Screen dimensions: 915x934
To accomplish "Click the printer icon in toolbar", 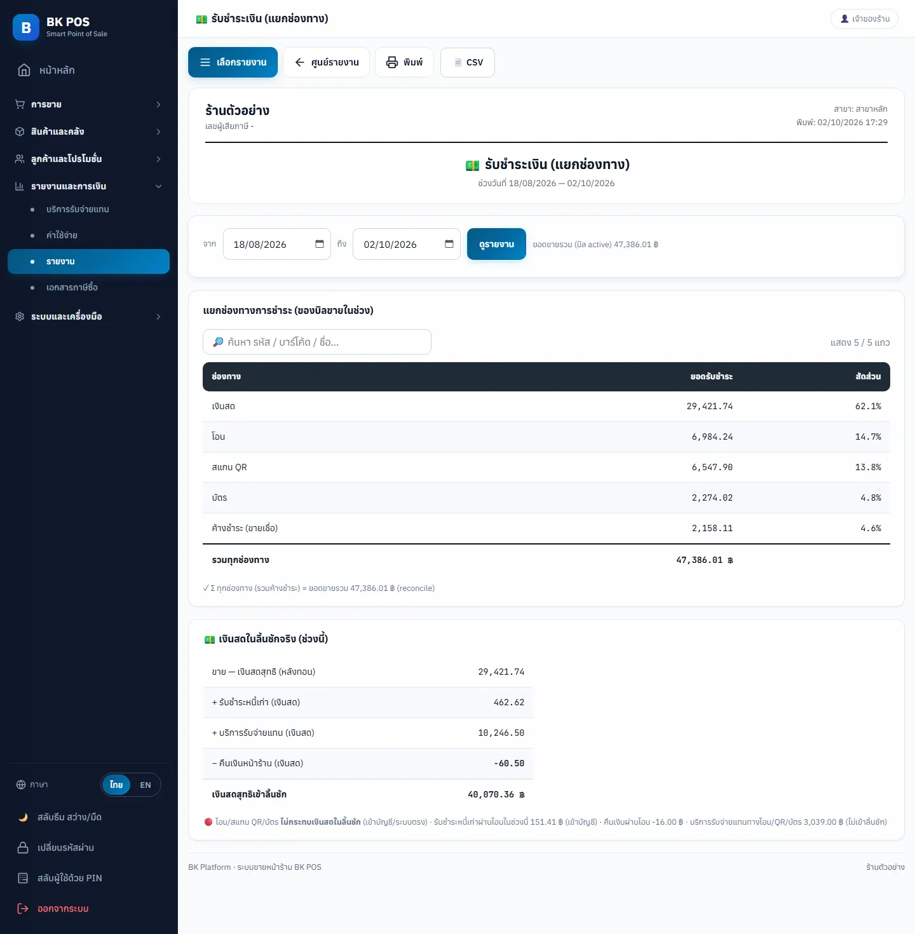I will 392,62.
